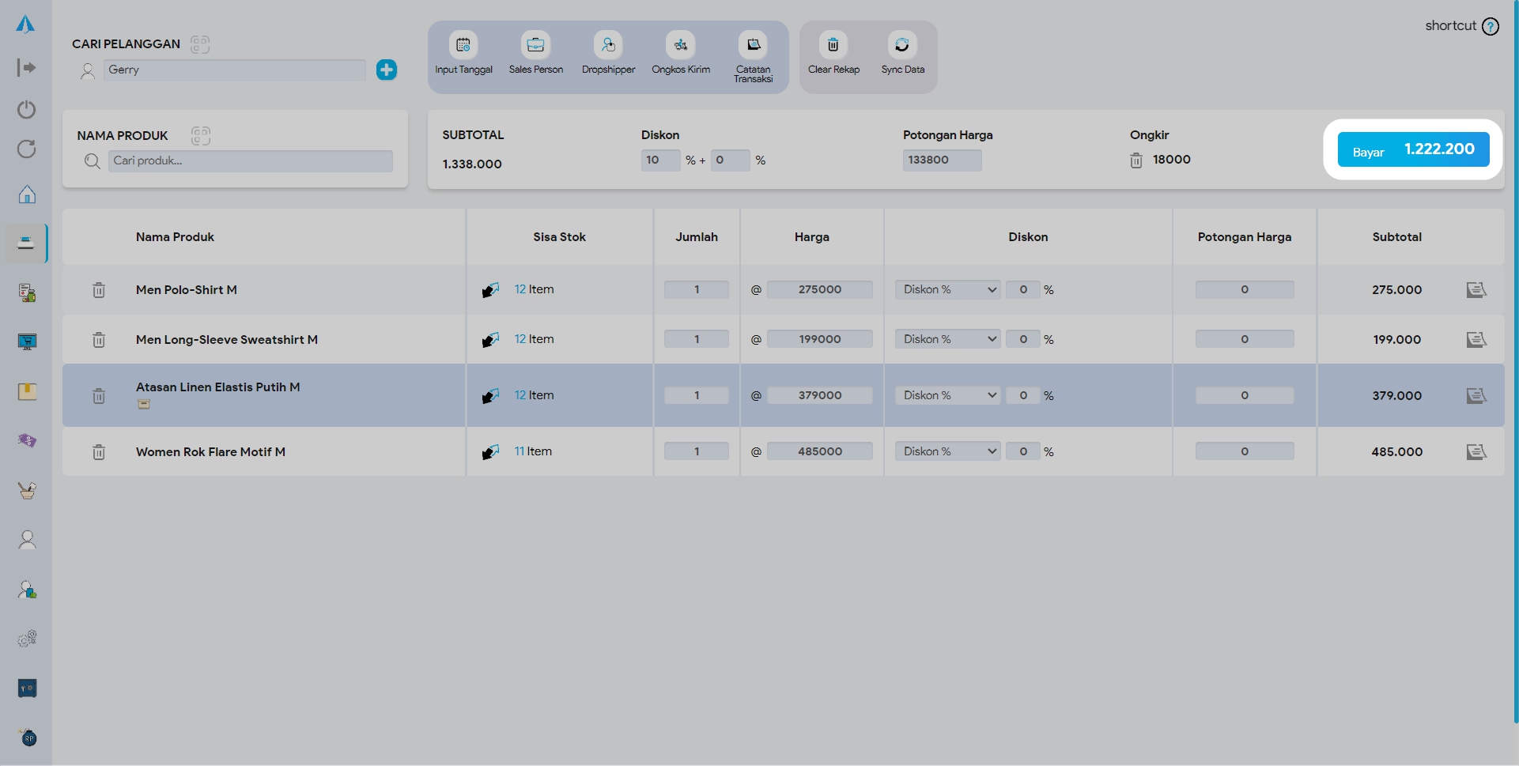Open the Sales Person selector
The height and width of the screenshot is (766, 1519).
[x=535, y=45]
